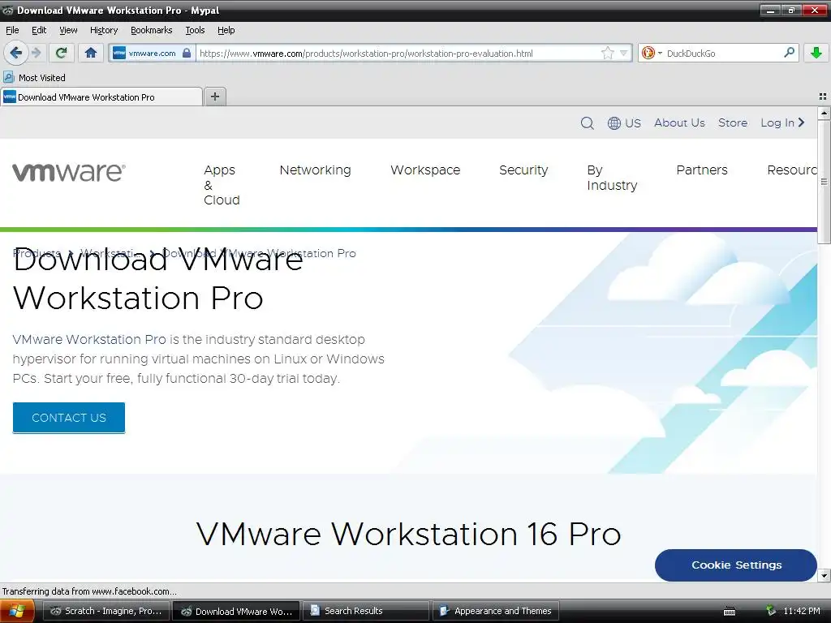The image size is (831, 623).
Task: Open the By Industry navigation item
Action: (x=612, y=178)
